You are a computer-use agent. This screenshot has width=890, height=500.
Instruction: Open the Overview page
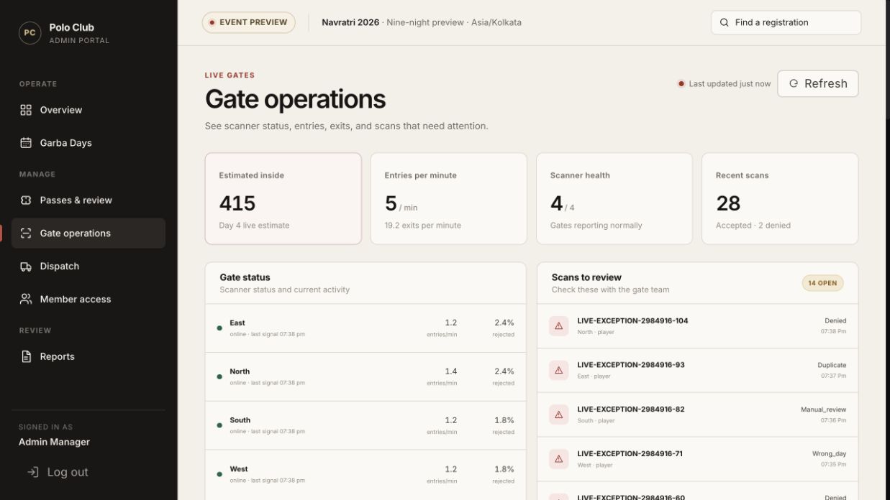[x=88, y=110]
